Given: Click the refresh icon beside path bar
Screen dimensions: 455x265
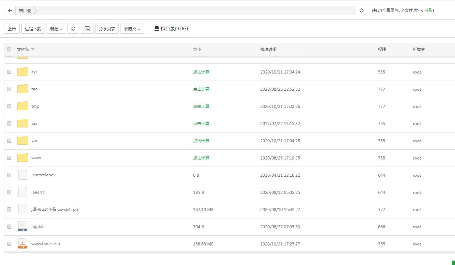Looking at the screenshot, I should click(361, 10).
